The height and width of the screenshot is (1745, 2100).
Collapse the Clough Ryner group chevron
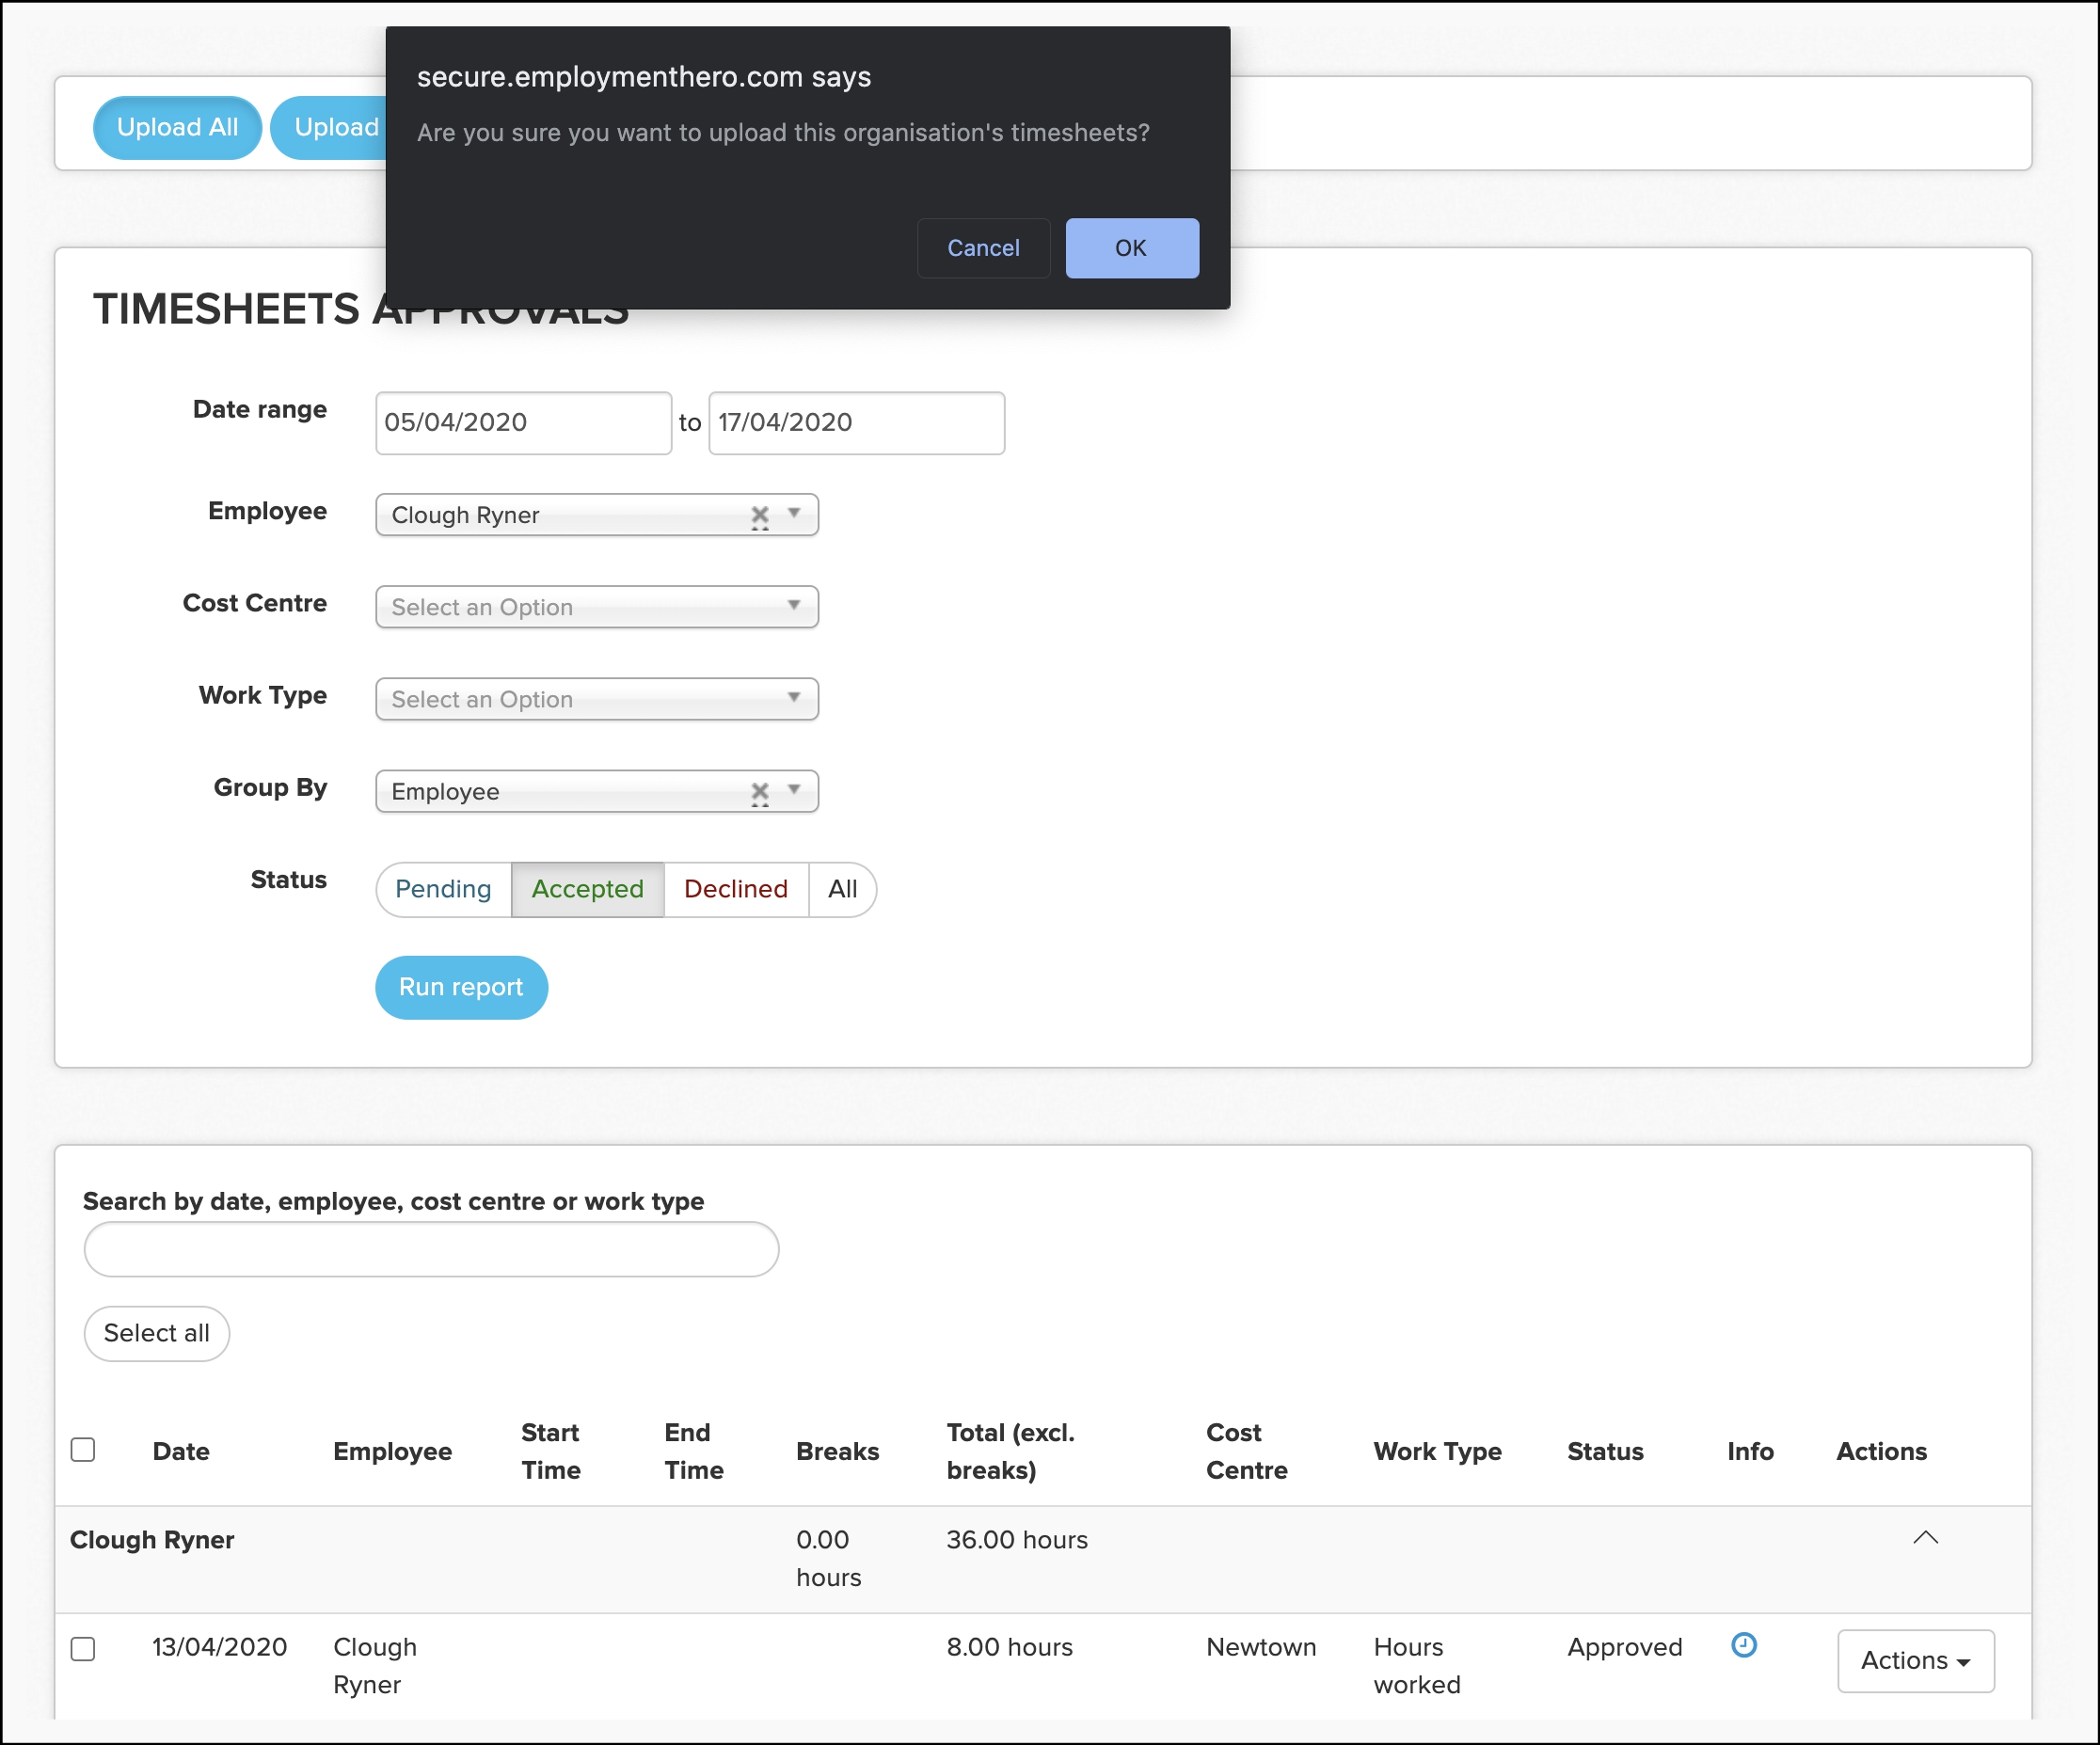[x=1925, y=1538]
